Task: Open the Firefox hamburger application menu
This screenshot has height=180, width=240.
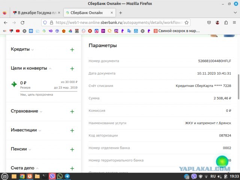Action: click(x=234, y=22)
